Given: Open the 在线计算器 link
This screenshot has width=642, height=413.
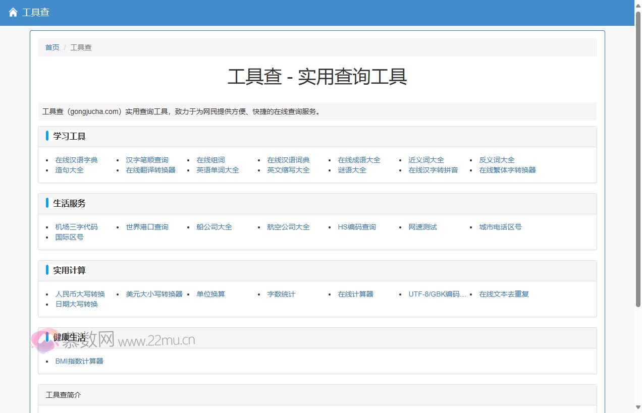Looking at the screenshot, I should point(355,294).
